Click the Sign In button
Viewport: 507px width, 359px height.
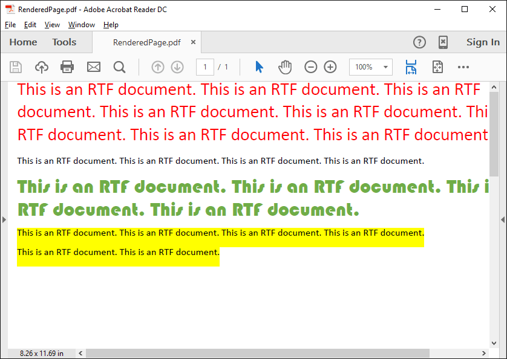point(483,42)
